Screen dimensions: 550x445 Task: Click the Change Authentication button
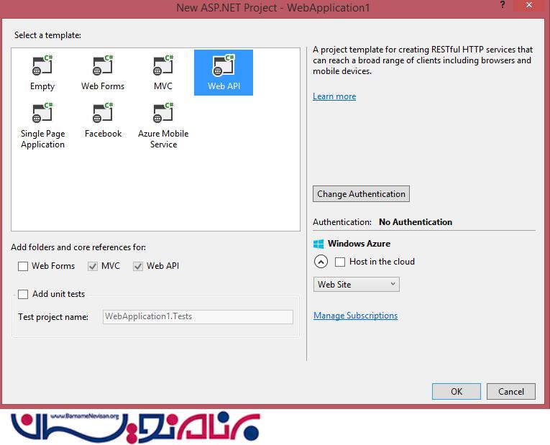[x=361, y=194]
